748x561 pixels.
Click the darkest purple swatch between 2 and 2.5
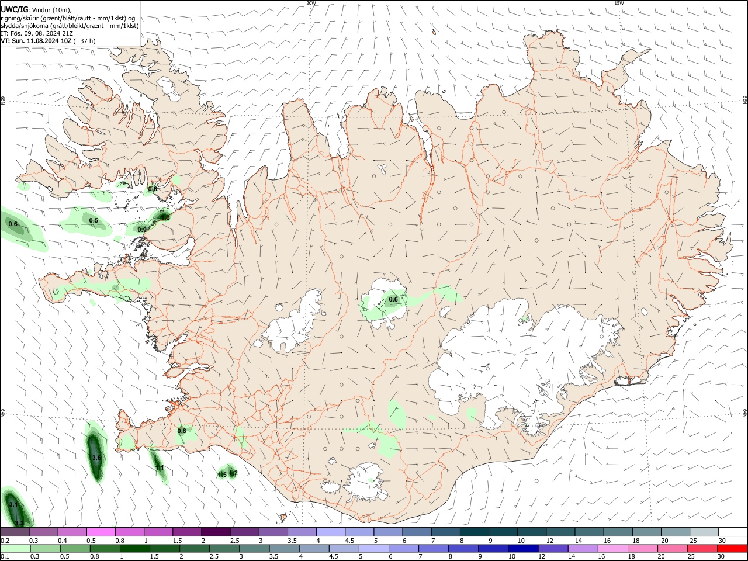216,532
